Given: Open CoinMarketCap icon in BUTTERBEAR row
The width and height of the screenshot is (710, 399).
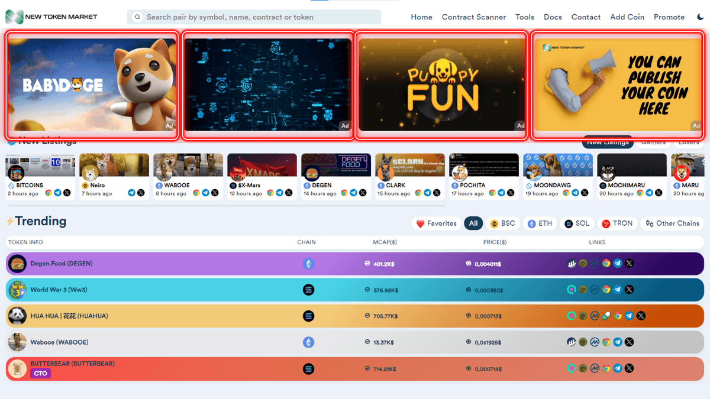Looking at the screenshot, I should click(x=595, y=368).
